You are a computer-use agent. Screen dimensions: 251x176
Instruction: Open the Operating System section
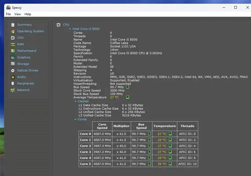click(x=31, y=31)
